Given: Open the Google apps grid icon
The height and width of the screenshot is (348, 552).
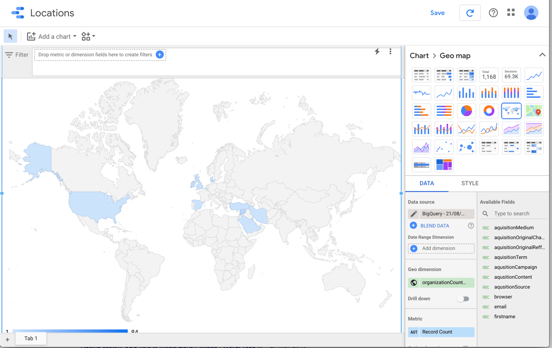Looking at the screenshot, I should click(x=511, y=13).
